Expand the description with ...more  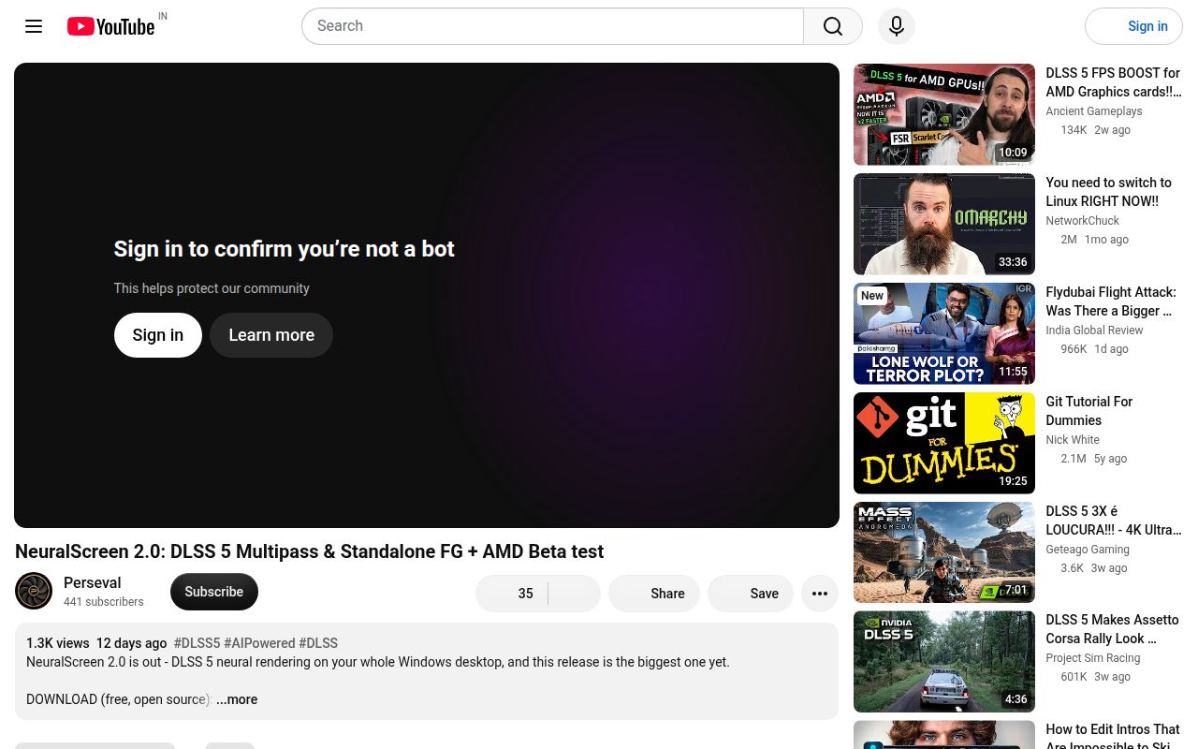pyautogui.click(x=237, y=699)
